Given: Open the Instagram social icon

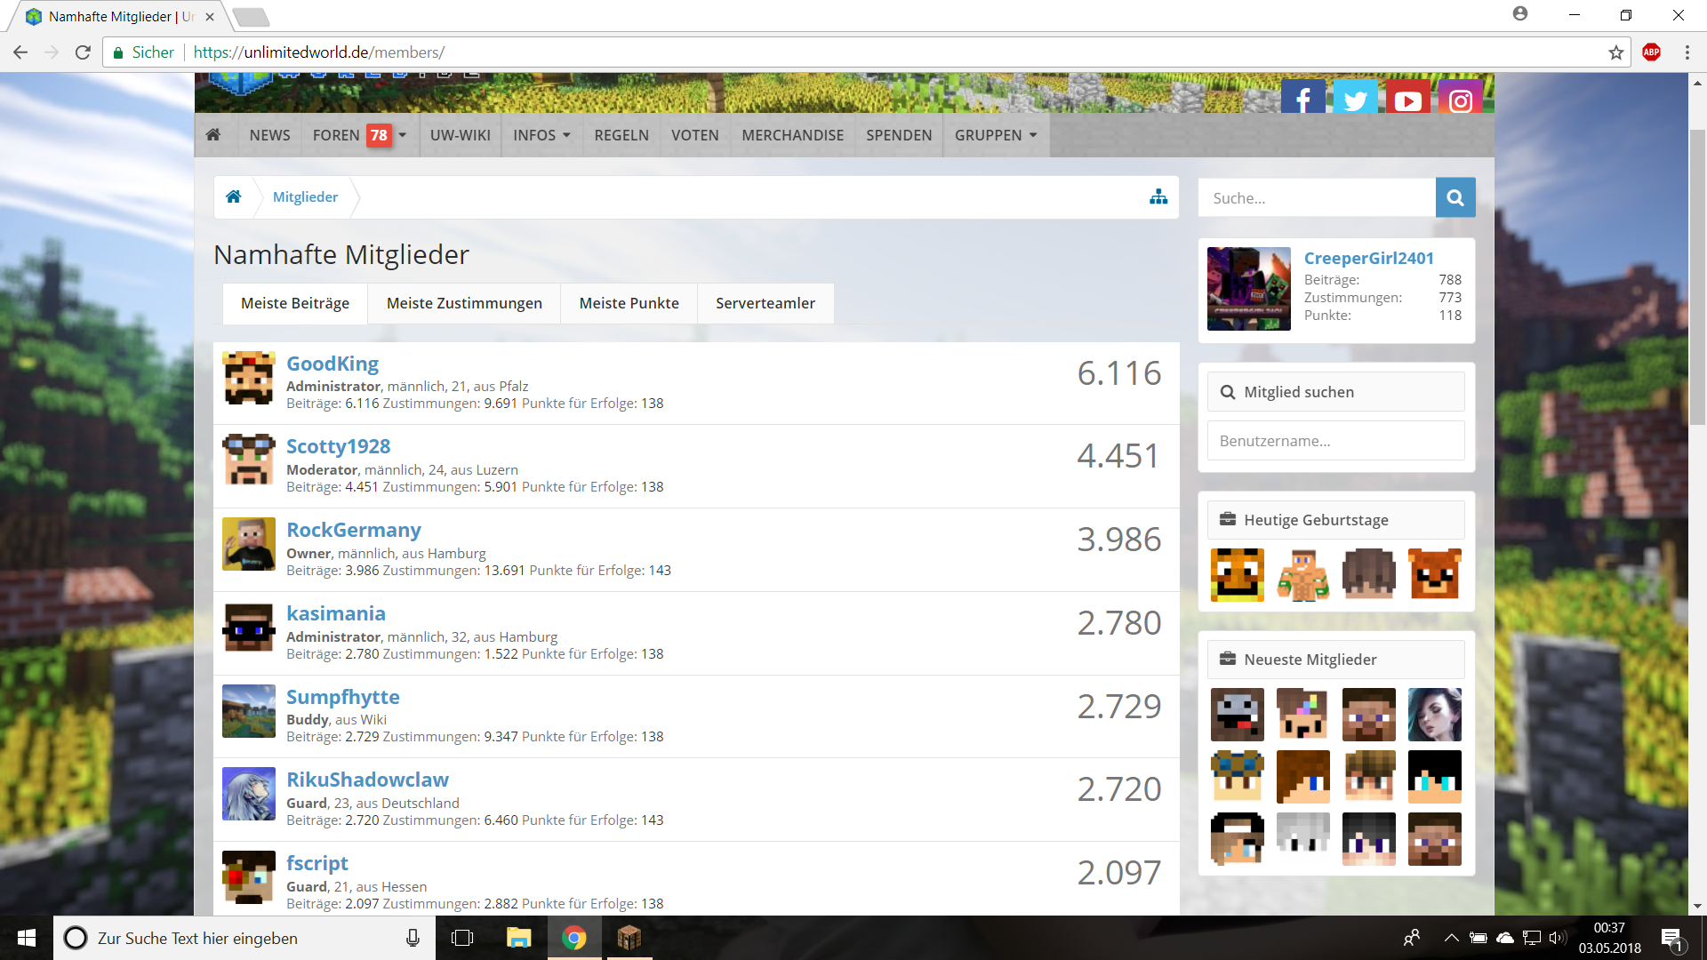Looking at the screenshot, I should click(x=1460, y=98).
